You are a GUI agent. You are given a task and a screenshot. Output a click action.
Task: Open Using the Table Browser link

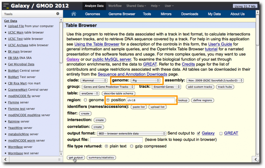[97, 44]
